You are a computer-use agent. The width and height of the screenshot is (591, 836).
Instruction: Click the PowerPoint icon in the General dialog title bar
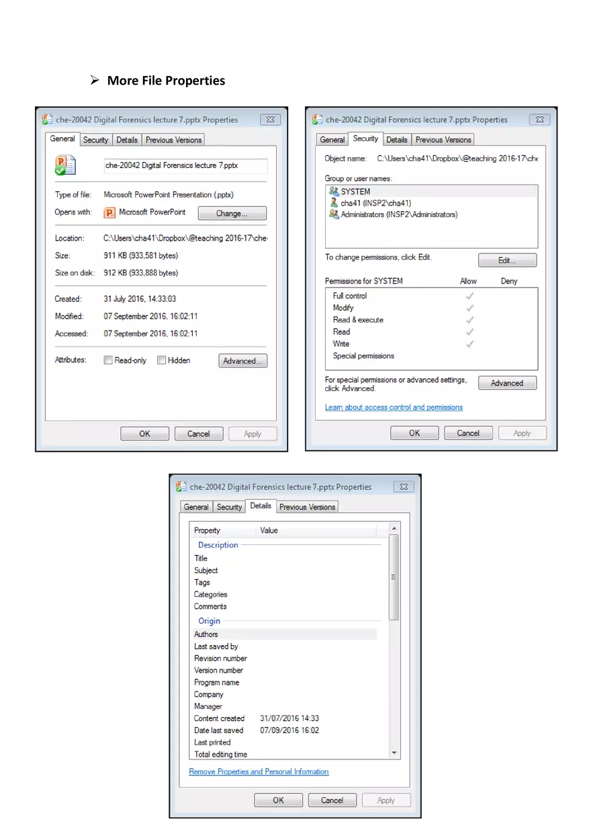(x=47, y=119)
